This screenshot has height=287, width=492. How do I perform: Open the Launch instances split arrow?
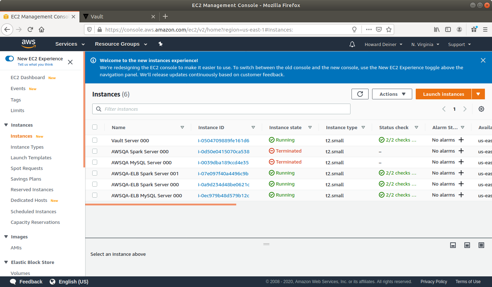478,94
